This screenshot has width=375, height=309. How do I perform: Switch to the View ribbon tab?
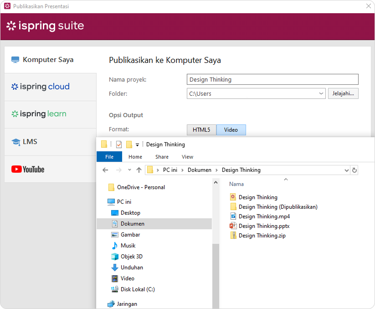187,157
